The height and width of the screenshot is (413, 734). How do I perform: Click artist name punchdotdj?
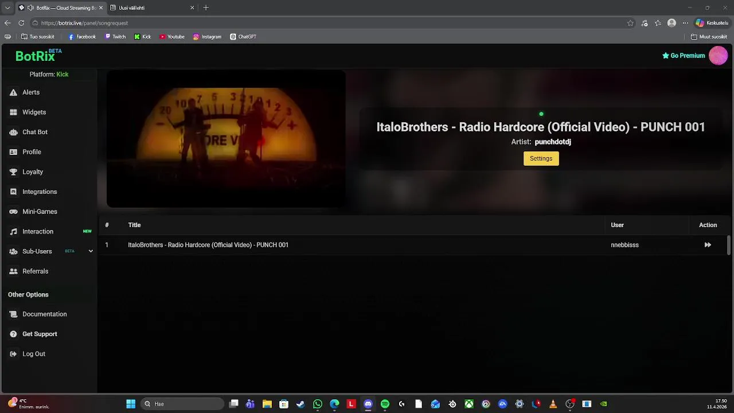pyautogui.click(x=553, y=142)
